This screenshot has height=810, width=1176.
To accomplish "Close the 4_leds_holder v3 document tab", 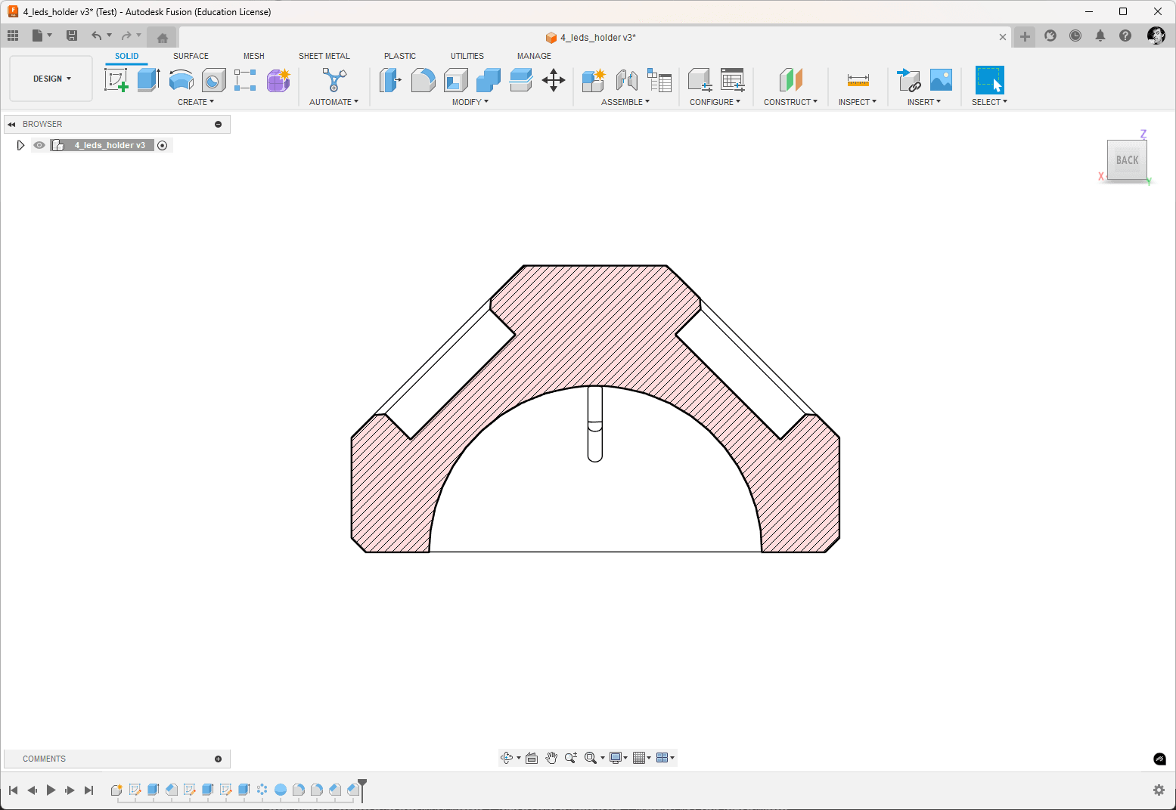I will point(1003,37).
